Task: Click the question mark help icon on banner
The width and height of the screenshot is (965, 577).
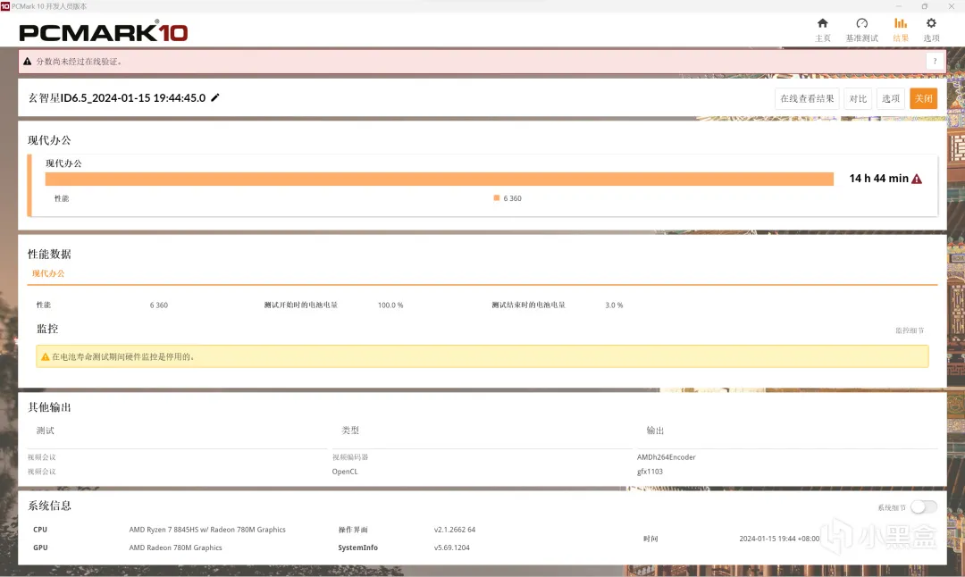Action: [x=935, y=62]
